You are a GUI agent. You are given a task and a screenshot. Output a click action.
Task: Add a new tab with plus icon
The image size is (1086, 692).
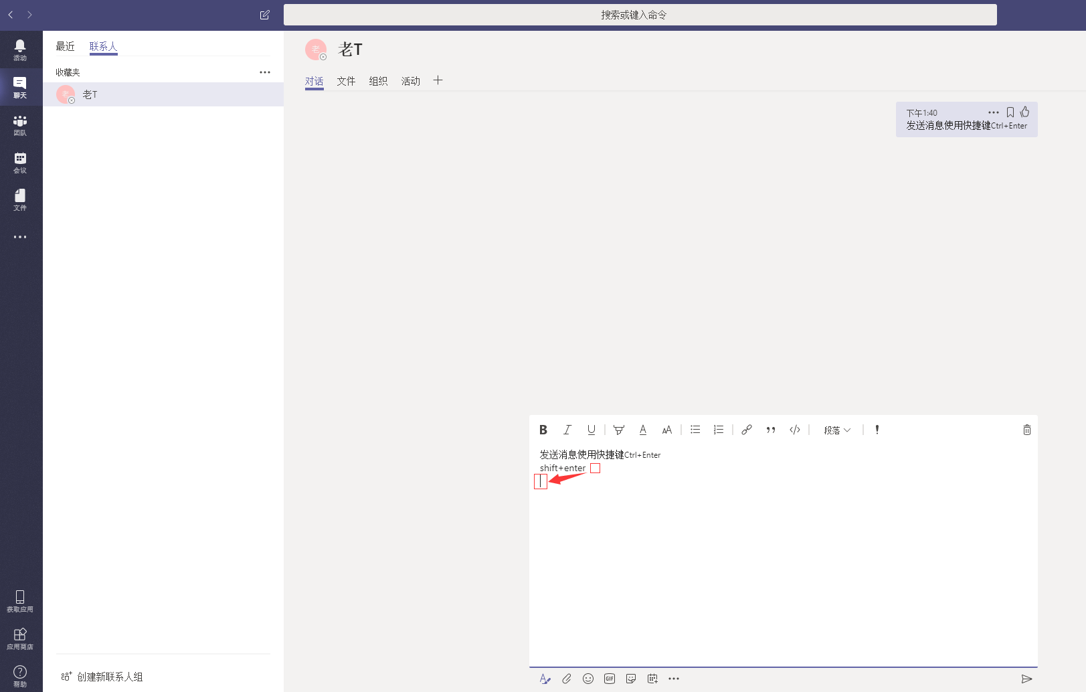click(x=438, y=80)
